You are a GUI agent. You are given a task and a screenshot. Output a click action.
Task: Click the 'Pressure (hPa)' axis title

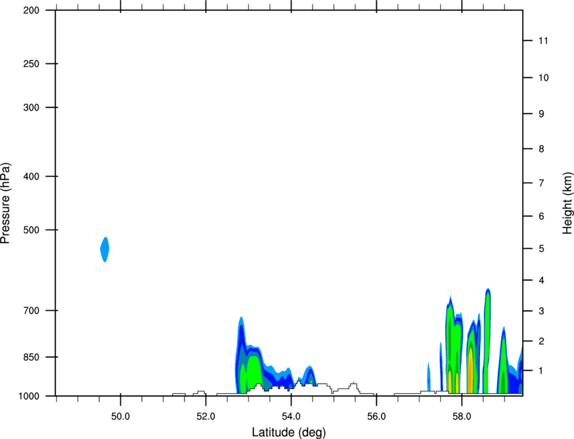pyautogui.click(x=5, y=203)
